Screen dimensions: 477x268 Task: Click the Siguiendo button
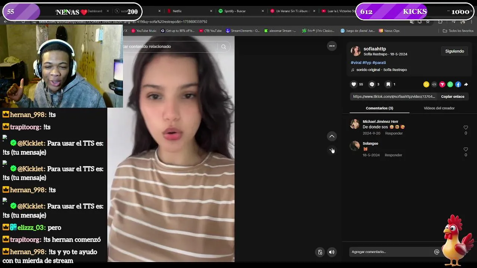click(x=455, y=51)
